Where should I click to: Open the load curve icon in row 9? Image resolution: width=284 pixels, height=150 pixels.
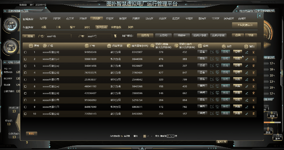(x=212, y=107)
